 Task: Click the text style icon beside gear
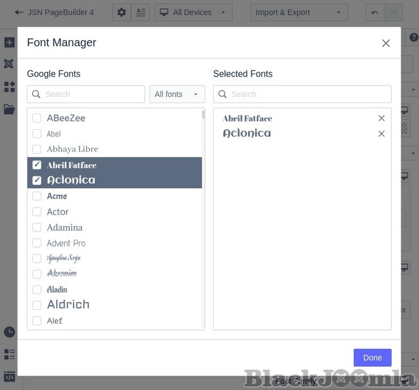tap(140, 13)
